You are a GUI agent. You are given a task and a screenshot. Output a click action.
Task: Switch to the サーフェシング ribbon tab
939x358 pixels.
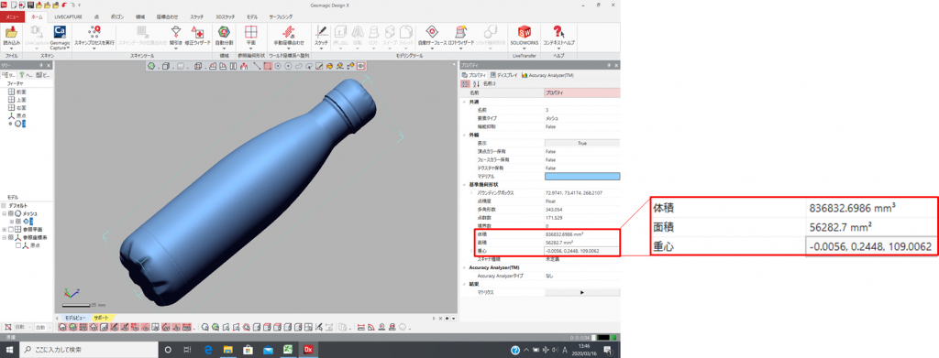point(282,16)
